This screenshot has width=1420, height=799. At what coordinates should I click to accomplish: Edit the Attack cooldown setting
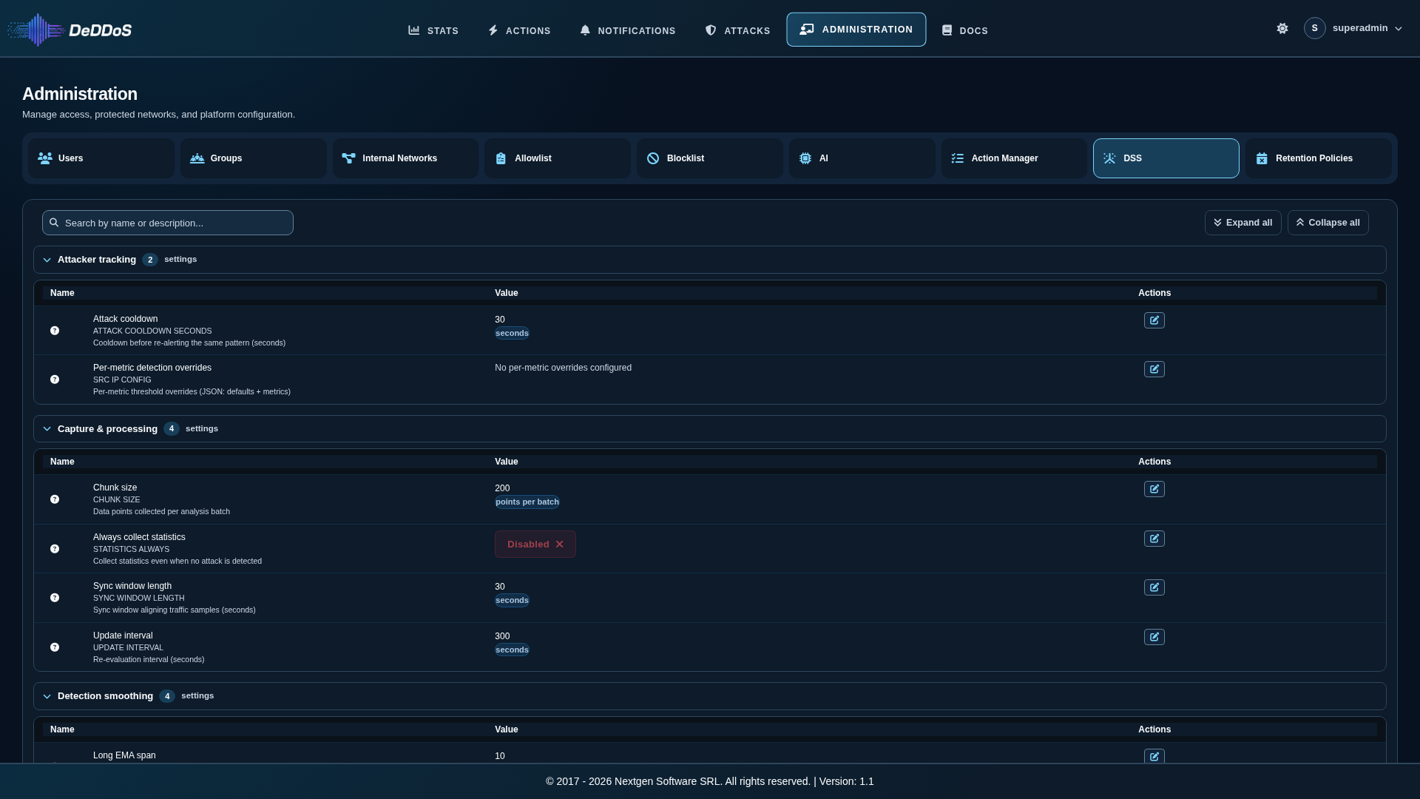(1154, 320)
